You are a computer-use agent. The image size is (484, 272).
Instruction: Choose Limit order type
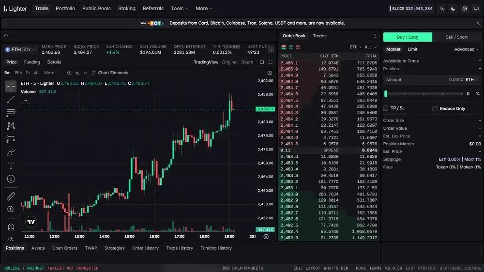(x=412, y=49)
